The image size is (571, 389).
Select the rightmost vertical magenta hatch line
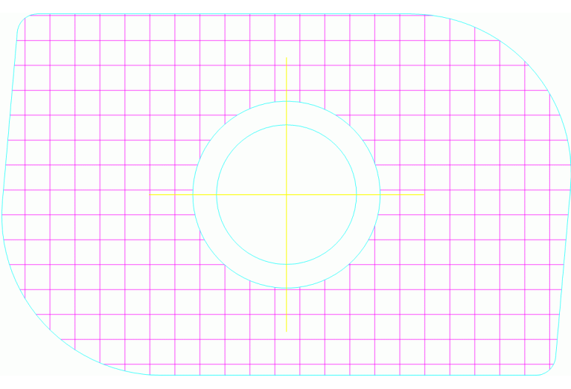click(x=550, y=223)
